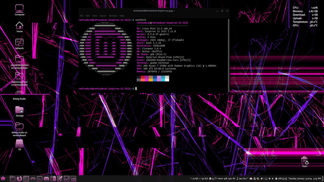Screen dimensions: 324x182
Task: Open the text editor launcher in panel
Action: click(x=60, y=179)
